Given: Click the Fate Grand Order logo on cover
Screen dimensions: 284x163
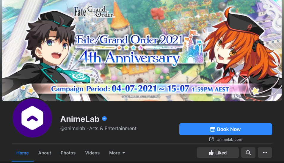Looking at the screenshot, I should [x=93, y=11].
